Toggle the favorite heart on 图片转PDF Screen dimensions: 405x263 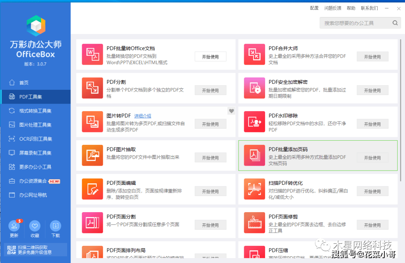pyautogui.click(x=231, y=111)
